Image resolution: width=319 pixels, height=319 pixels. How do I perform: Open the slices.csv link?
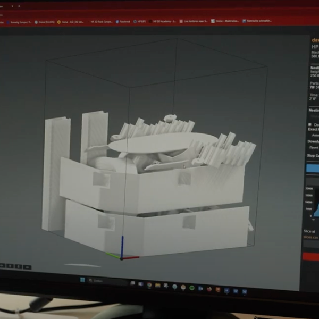coord(310,237)
